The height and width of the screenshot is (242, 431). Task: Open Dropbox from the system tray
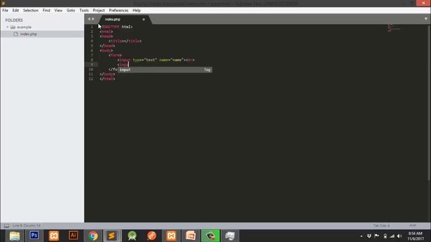pyautogui.click(x=369, y=236)
